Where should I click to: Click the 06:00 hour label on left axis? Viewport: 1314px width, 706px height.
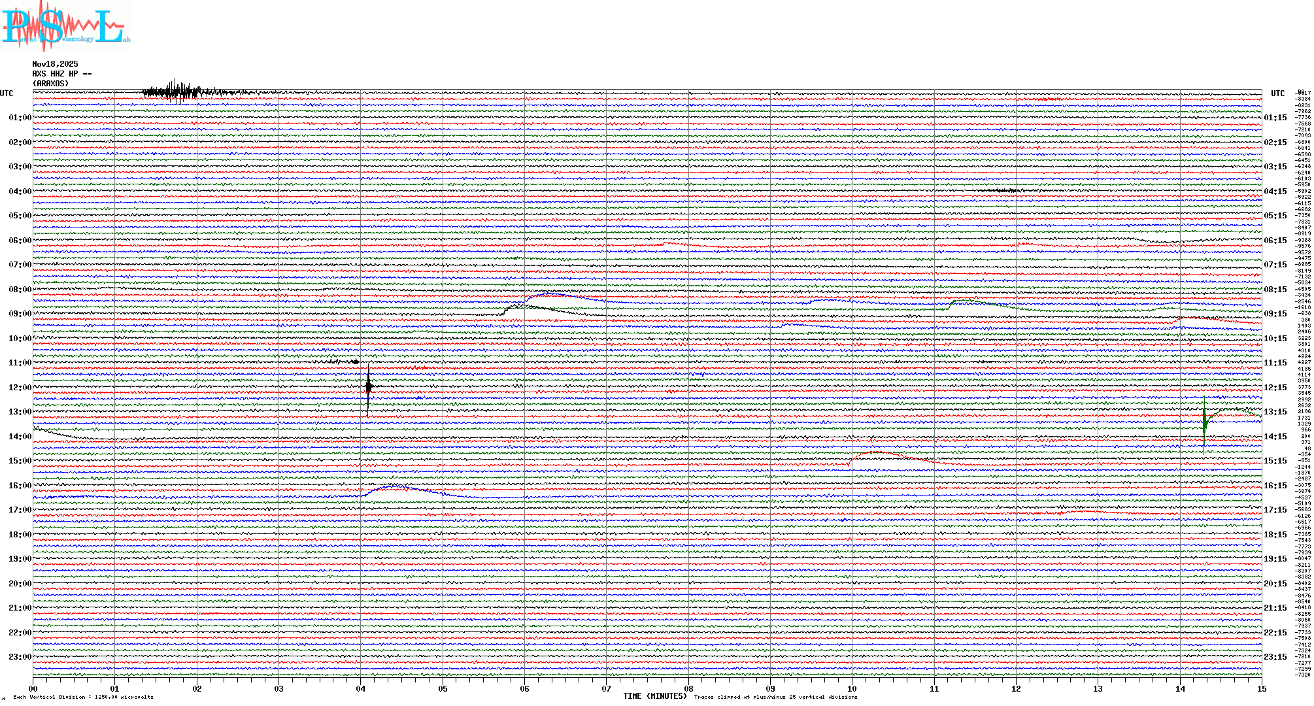pyautogui.click(x=20, y=241)
